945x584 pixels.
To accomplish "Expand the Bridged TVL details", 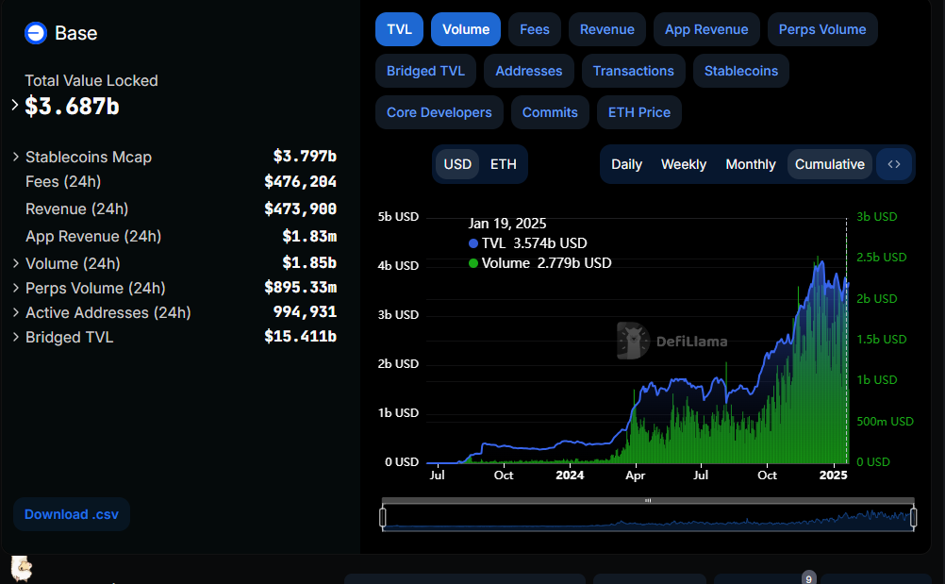I will pos(16,337).
